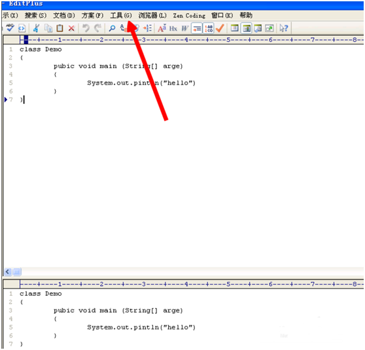Click the red X Delete icon
This screenshot has width=365, height=350.
pyautogui.click(x=71, y=28)
